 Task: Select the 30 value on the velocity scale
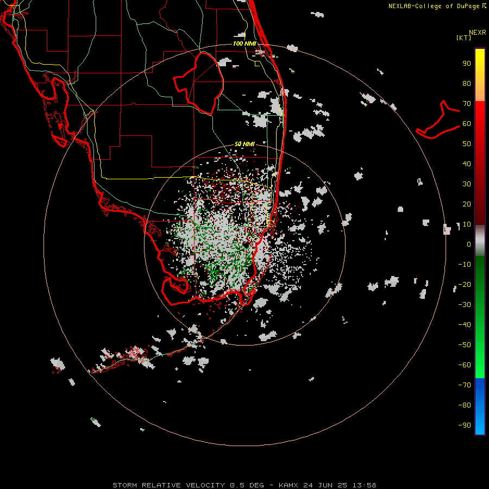pyautogui.click(x=467, y=184)
